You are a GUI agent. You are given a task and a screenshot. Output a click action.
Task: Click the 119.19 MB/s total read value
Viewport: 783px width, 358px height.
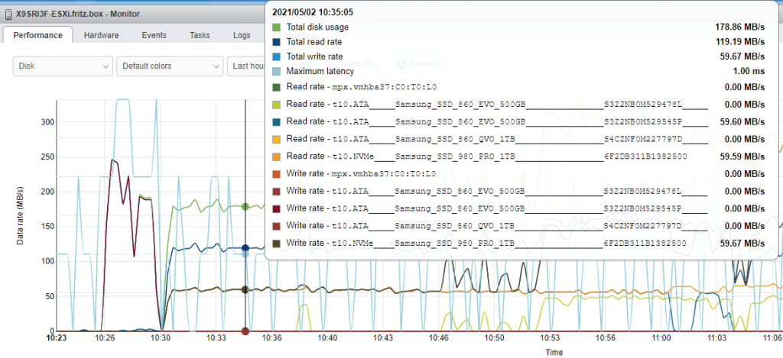tap(739, 42)
